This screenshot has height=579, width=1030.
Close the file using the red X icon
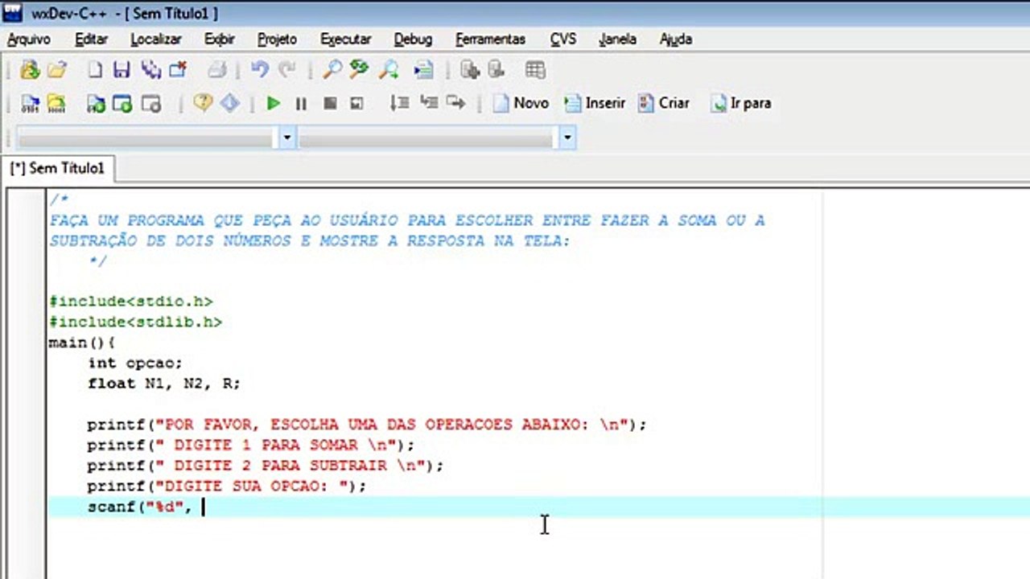178,70
